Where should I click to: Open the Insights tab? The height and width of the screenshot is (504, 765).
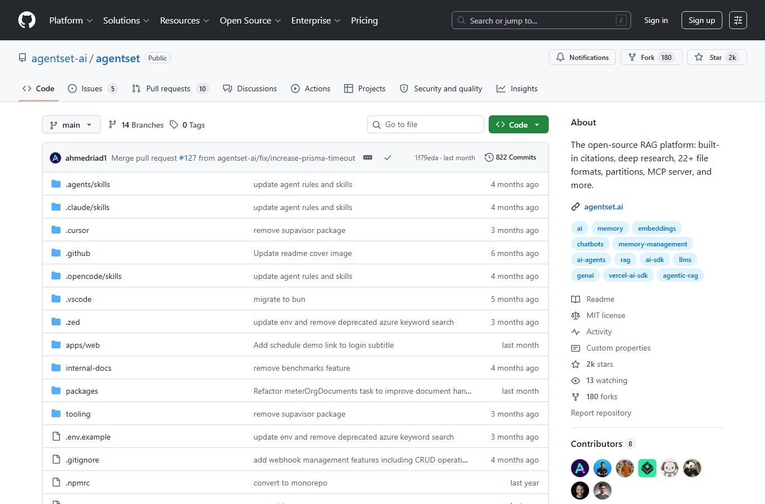click(517, 88)
